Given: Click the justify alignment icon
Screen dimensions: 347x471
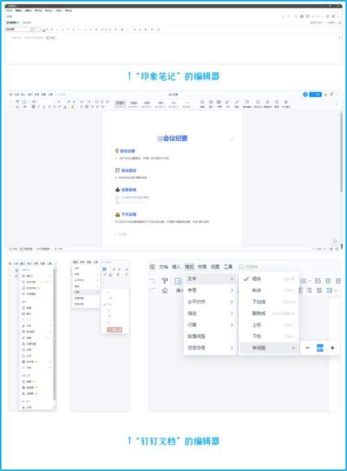Looking at the screenshot, I should (x=319, y=290).
